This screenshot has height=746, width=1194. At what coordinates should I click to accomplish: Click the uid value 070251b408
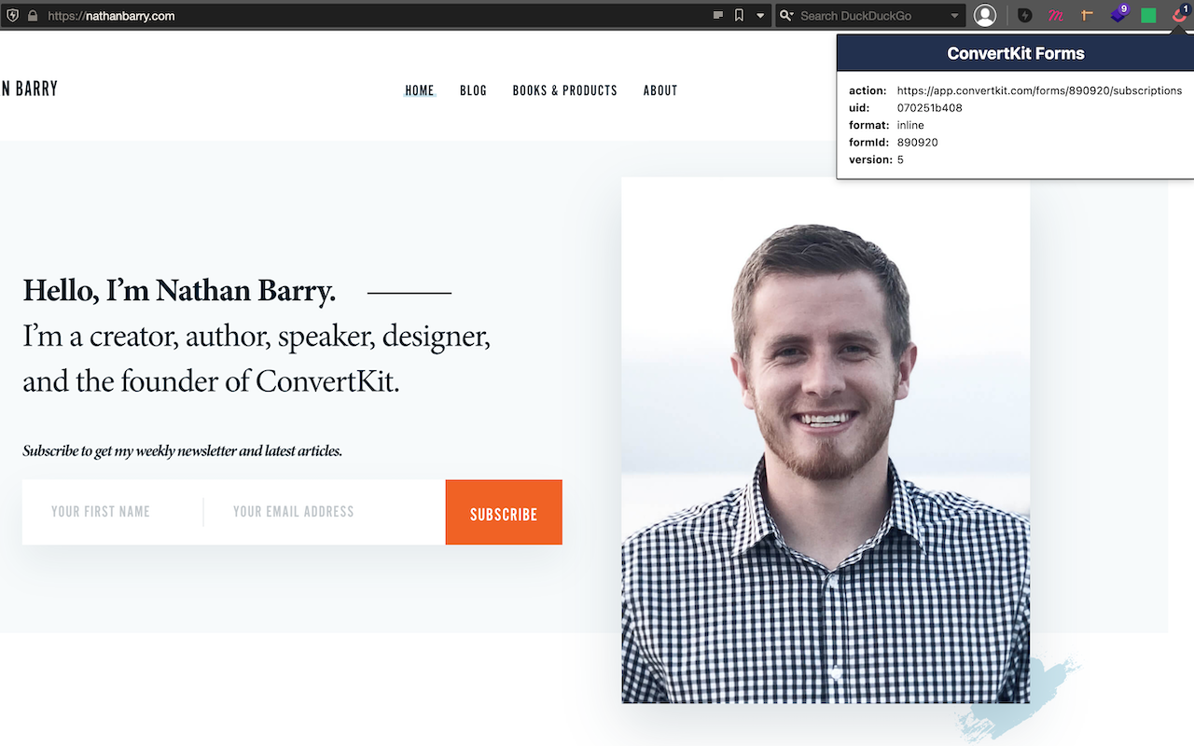tap(929, 108)
